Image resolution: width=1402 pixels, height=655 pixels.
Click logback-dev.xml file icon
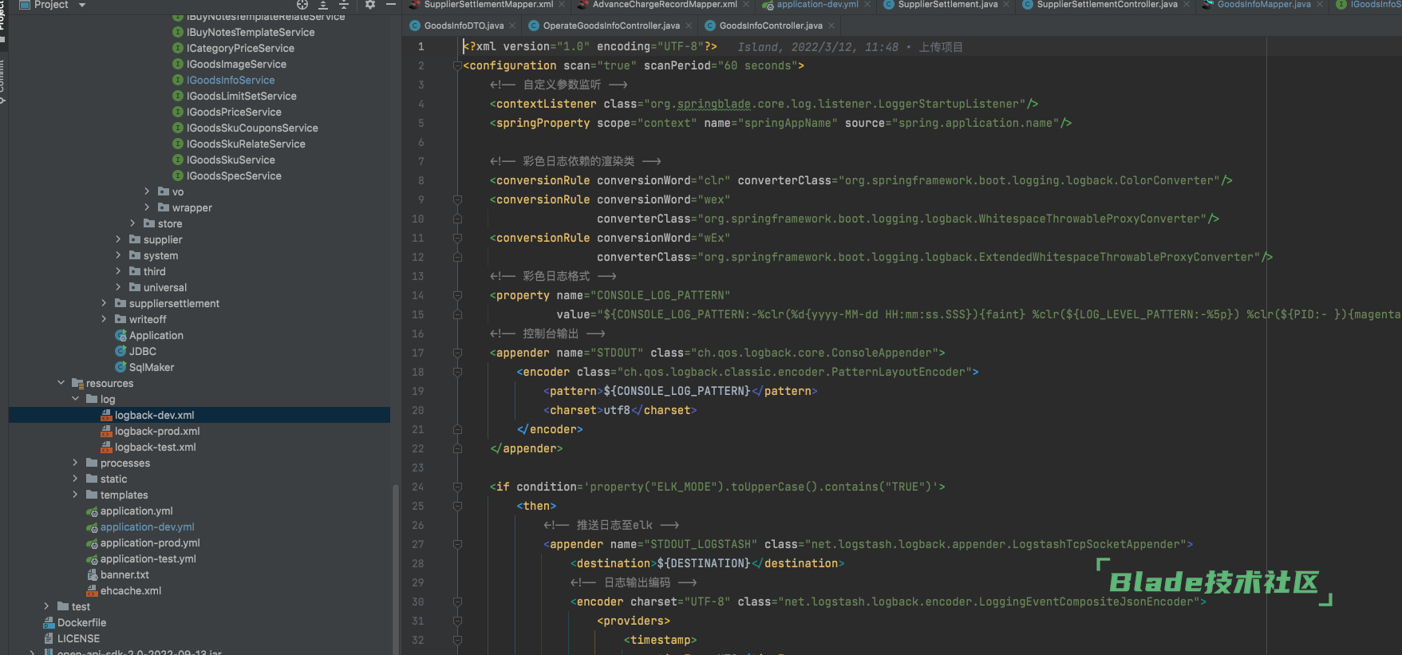[106, 415]
